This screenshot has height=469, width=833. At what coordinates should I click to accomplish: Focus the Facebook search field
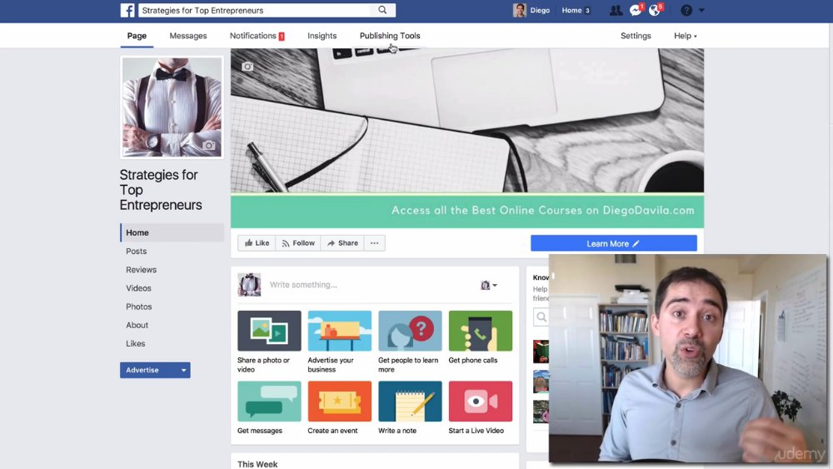255,10
